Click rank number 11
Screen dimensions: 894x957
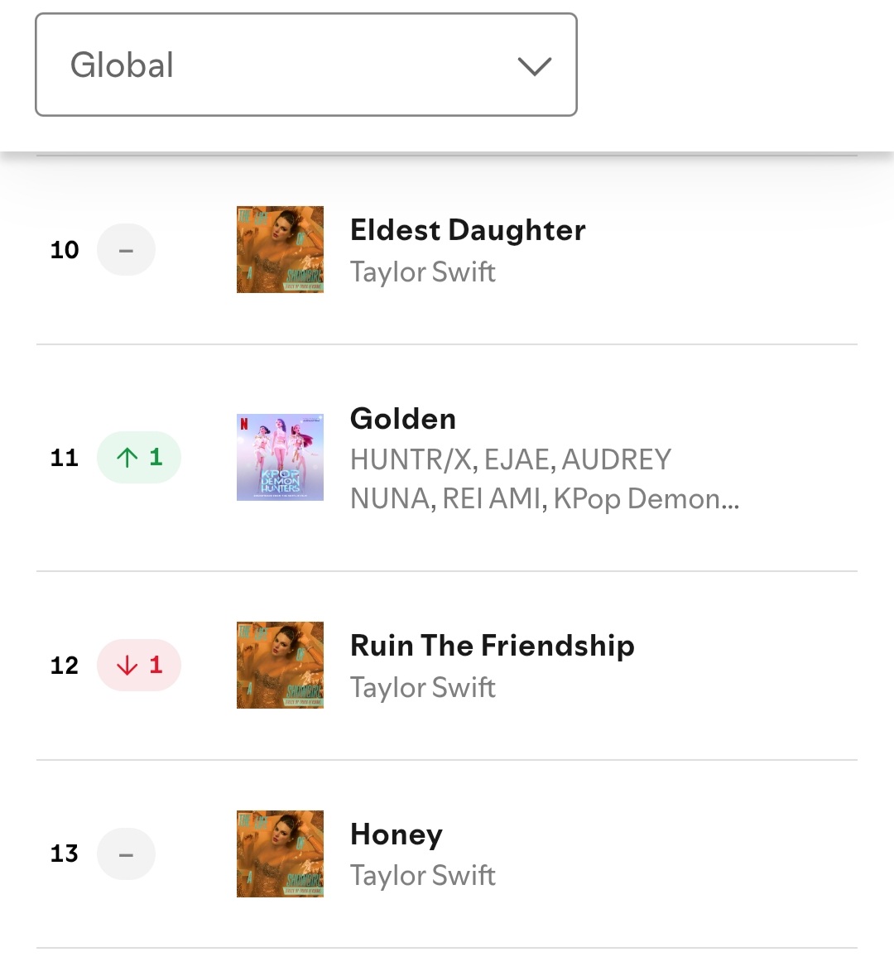(64, 458)
